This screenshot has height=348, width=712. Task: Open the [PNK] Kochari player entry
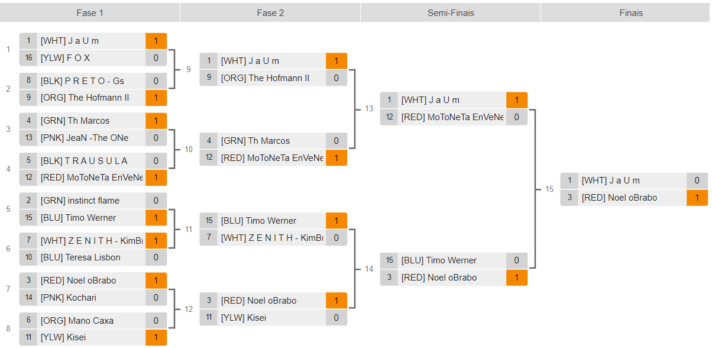click(x=68, y=298)
